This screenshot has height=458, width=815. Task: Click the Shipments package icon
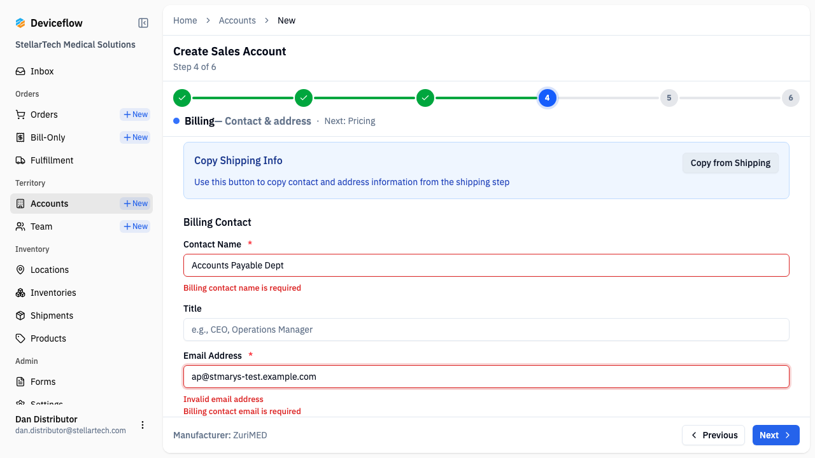(20, 316)
